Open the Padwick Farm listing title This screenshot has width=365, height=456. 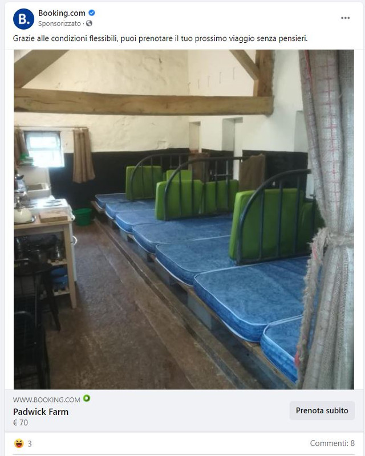click(40, 412)
